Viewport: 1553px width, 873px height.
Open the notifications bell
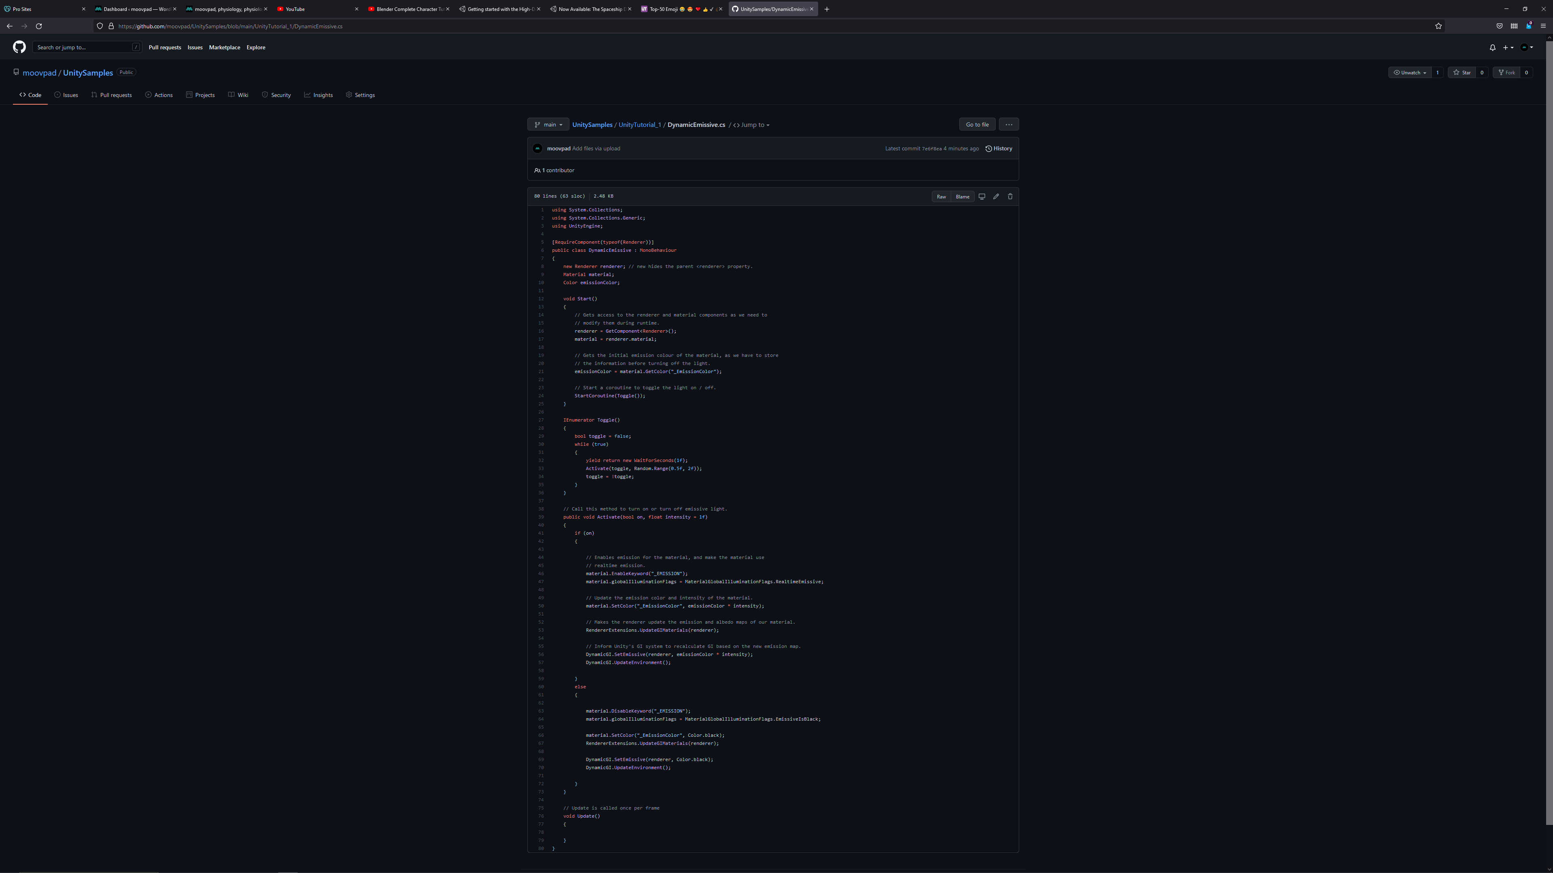[x=1493, y=48]
